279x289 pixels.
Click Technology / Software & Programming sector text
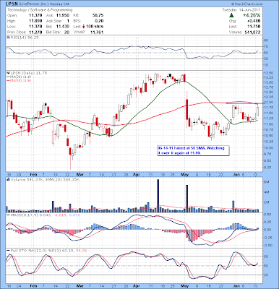click(40, 10)
